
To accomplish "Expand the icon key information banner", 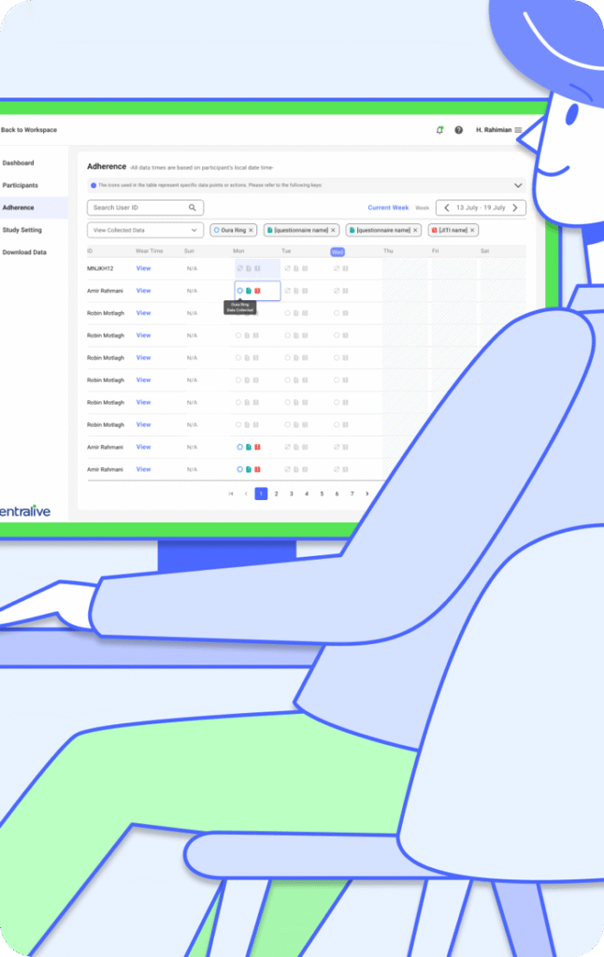I will click(x=518, y=186).
